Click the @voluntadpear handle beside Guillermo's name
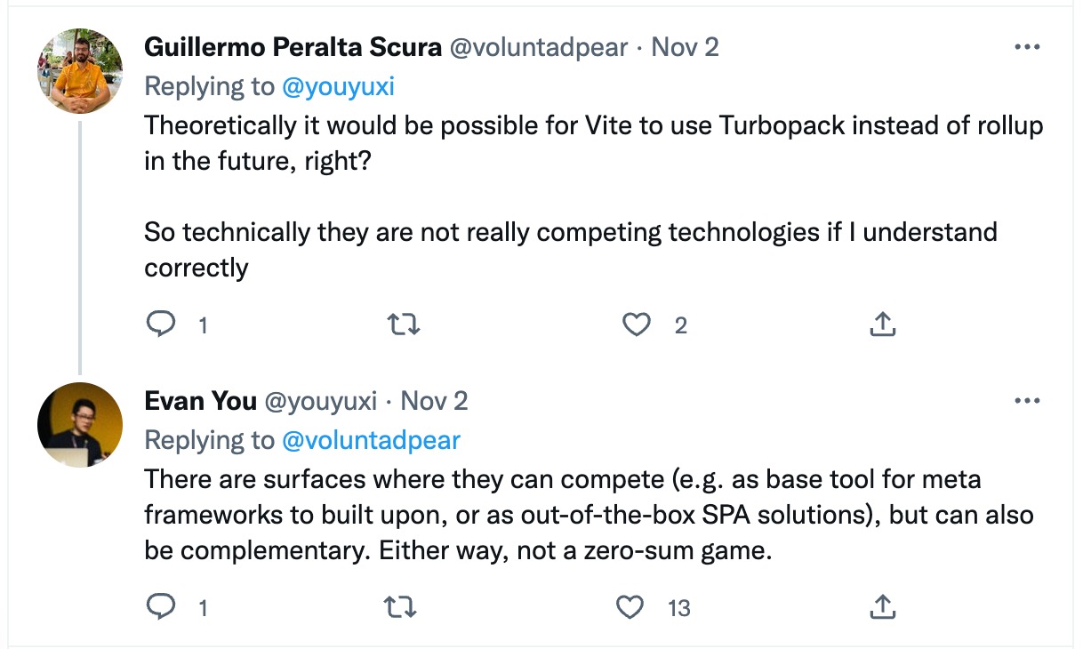The image size is (1083, 649). coord(539,46)
